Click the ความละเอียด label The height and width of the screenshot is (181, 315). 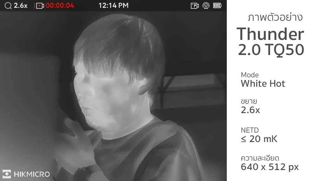pos(260,158)
